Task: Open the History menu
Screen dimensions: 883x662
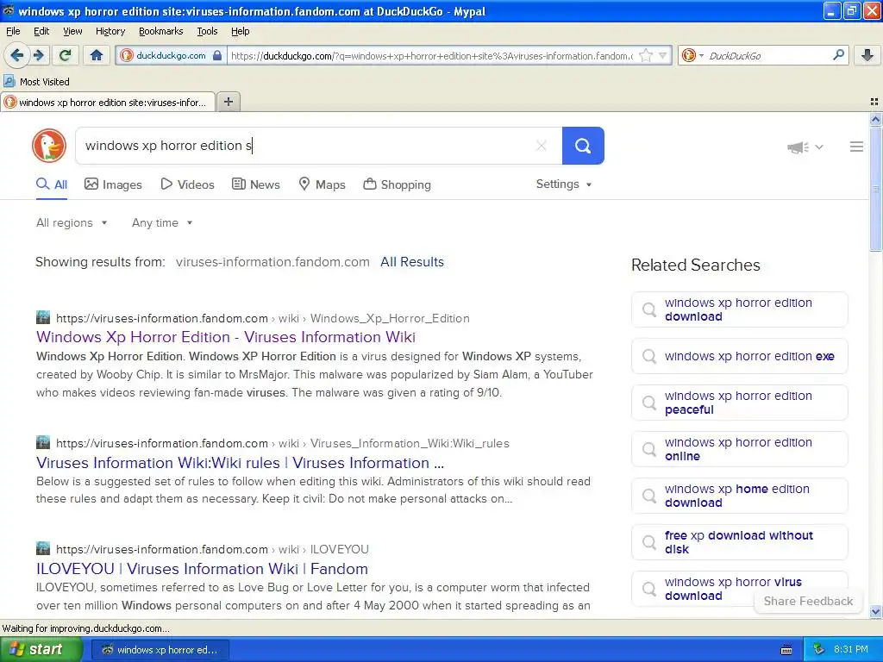Action: 110,31
